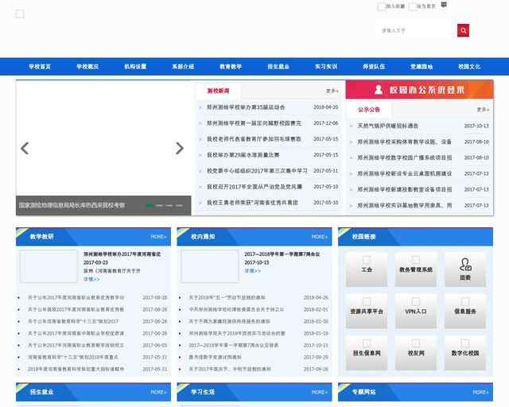
Task: Click the 校园办公系统登录 banner
Action: 420,90
